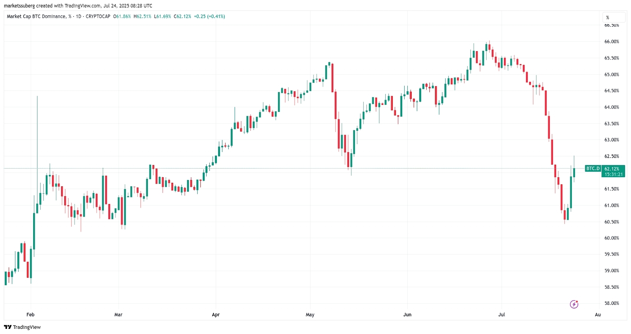
Task: Click the high value H62.51%
Action: click(x=142, y=17)
